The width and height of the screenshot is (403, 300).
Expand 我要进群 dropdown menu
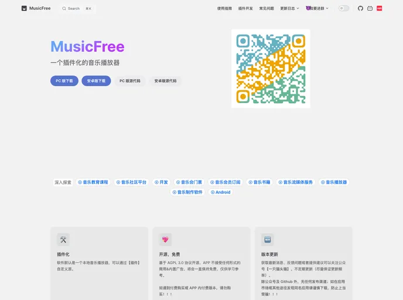click(x=317, y=8)
